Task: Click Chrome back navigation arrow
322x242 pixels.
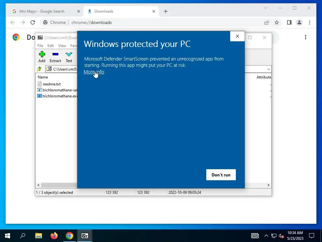Action: 13,22
